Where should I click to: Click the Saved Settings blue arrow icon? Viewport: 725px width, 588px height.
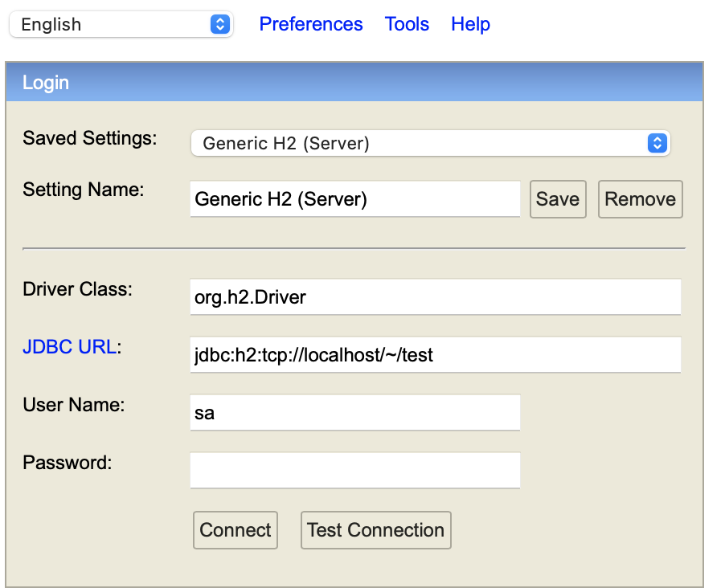point(657,143)
